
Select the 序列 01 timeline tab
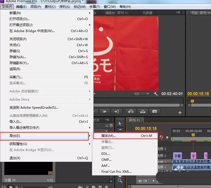coord(134,120)
